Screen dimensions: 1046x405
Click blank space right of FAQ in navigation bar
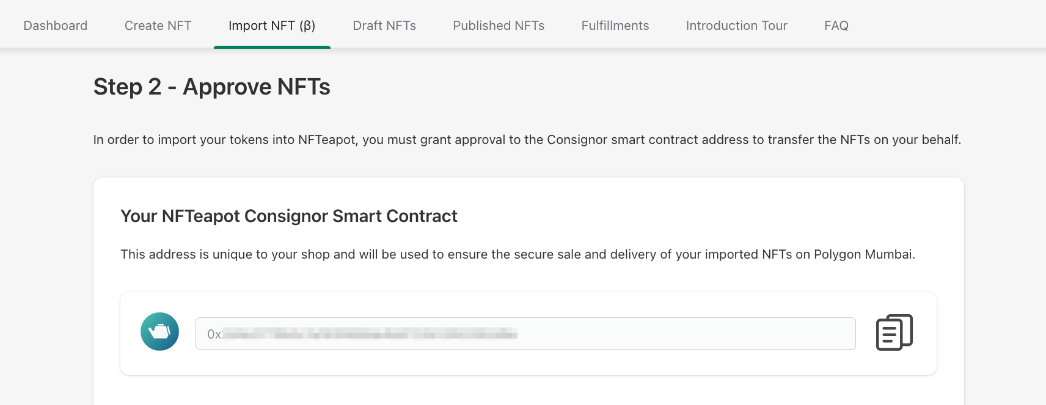[x=947, y=26]
